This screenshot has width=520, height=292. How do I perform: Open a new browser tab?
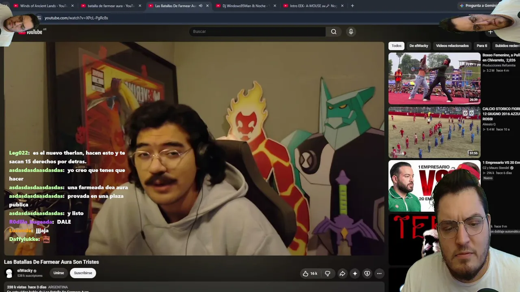[x=352, y=6]
